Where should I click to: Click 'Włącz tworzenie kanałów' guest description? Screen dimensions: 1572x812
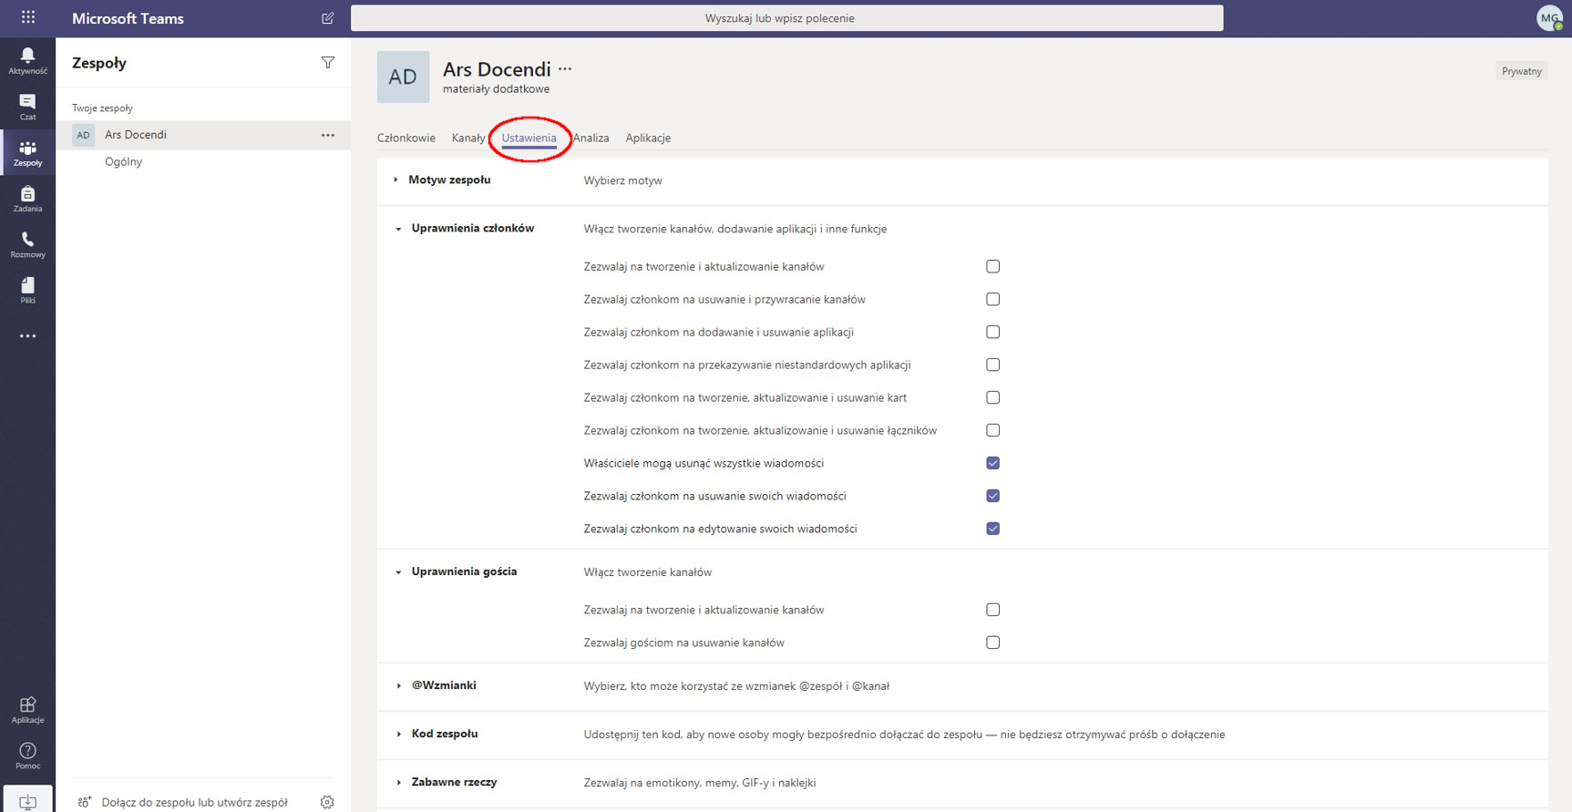[648, 572]
